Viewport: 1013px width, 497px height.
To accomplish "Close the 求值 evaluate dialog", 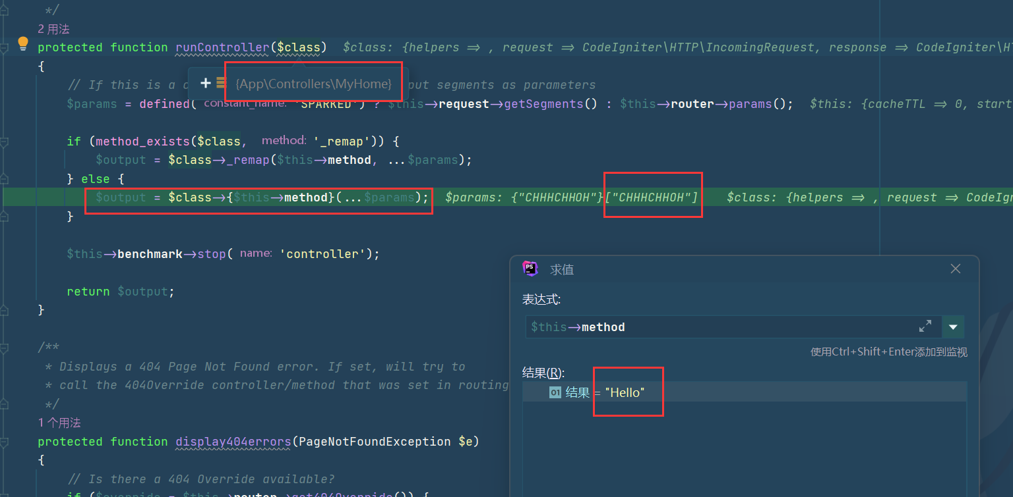I will pos(956,269).
